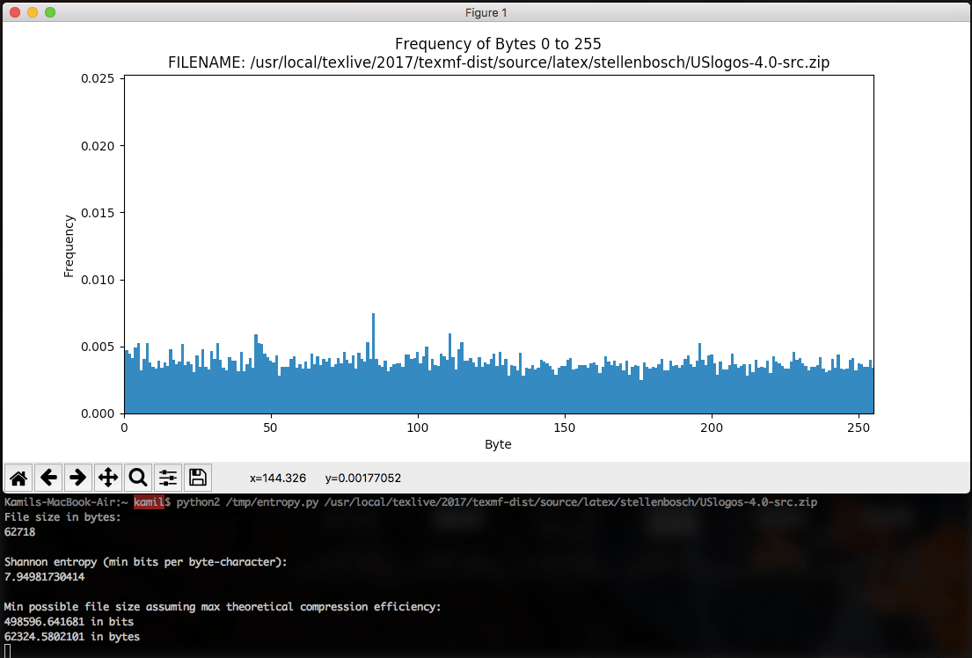Click the 'Figure 1' window title
972x658 pixels.
(486, 12)
